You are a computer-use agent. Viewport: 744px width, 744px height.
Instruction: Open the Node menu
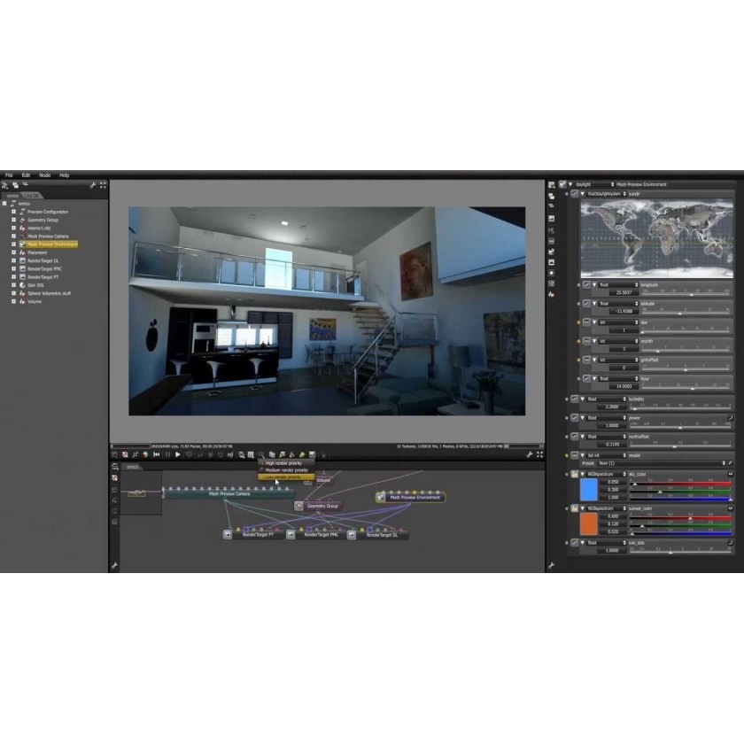[44, 175]
